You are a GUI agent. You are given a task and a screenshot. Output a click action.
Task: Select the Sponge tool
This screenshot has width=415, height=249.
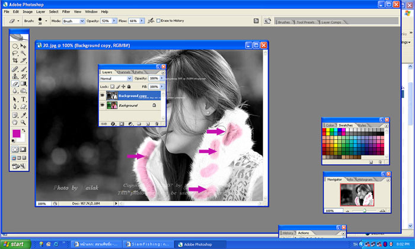(x=23, y=91)
